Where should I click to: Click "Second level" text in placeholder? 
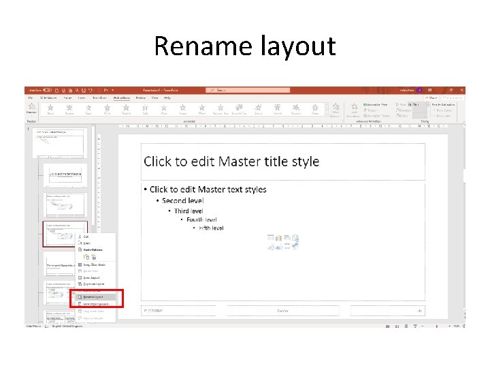183,200
